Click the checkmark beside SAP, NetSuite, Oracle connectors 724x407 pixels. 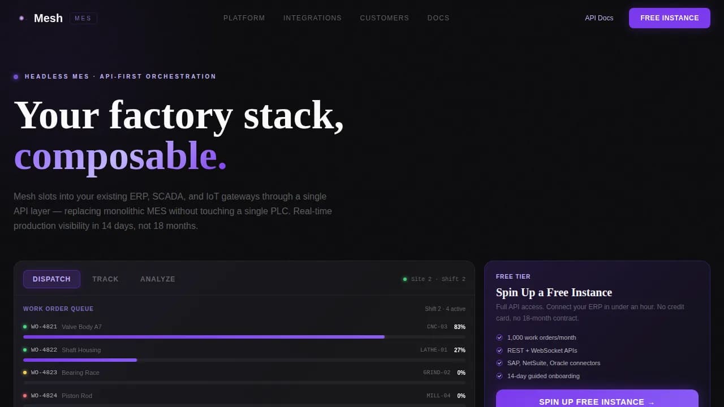tap(499, 363)
